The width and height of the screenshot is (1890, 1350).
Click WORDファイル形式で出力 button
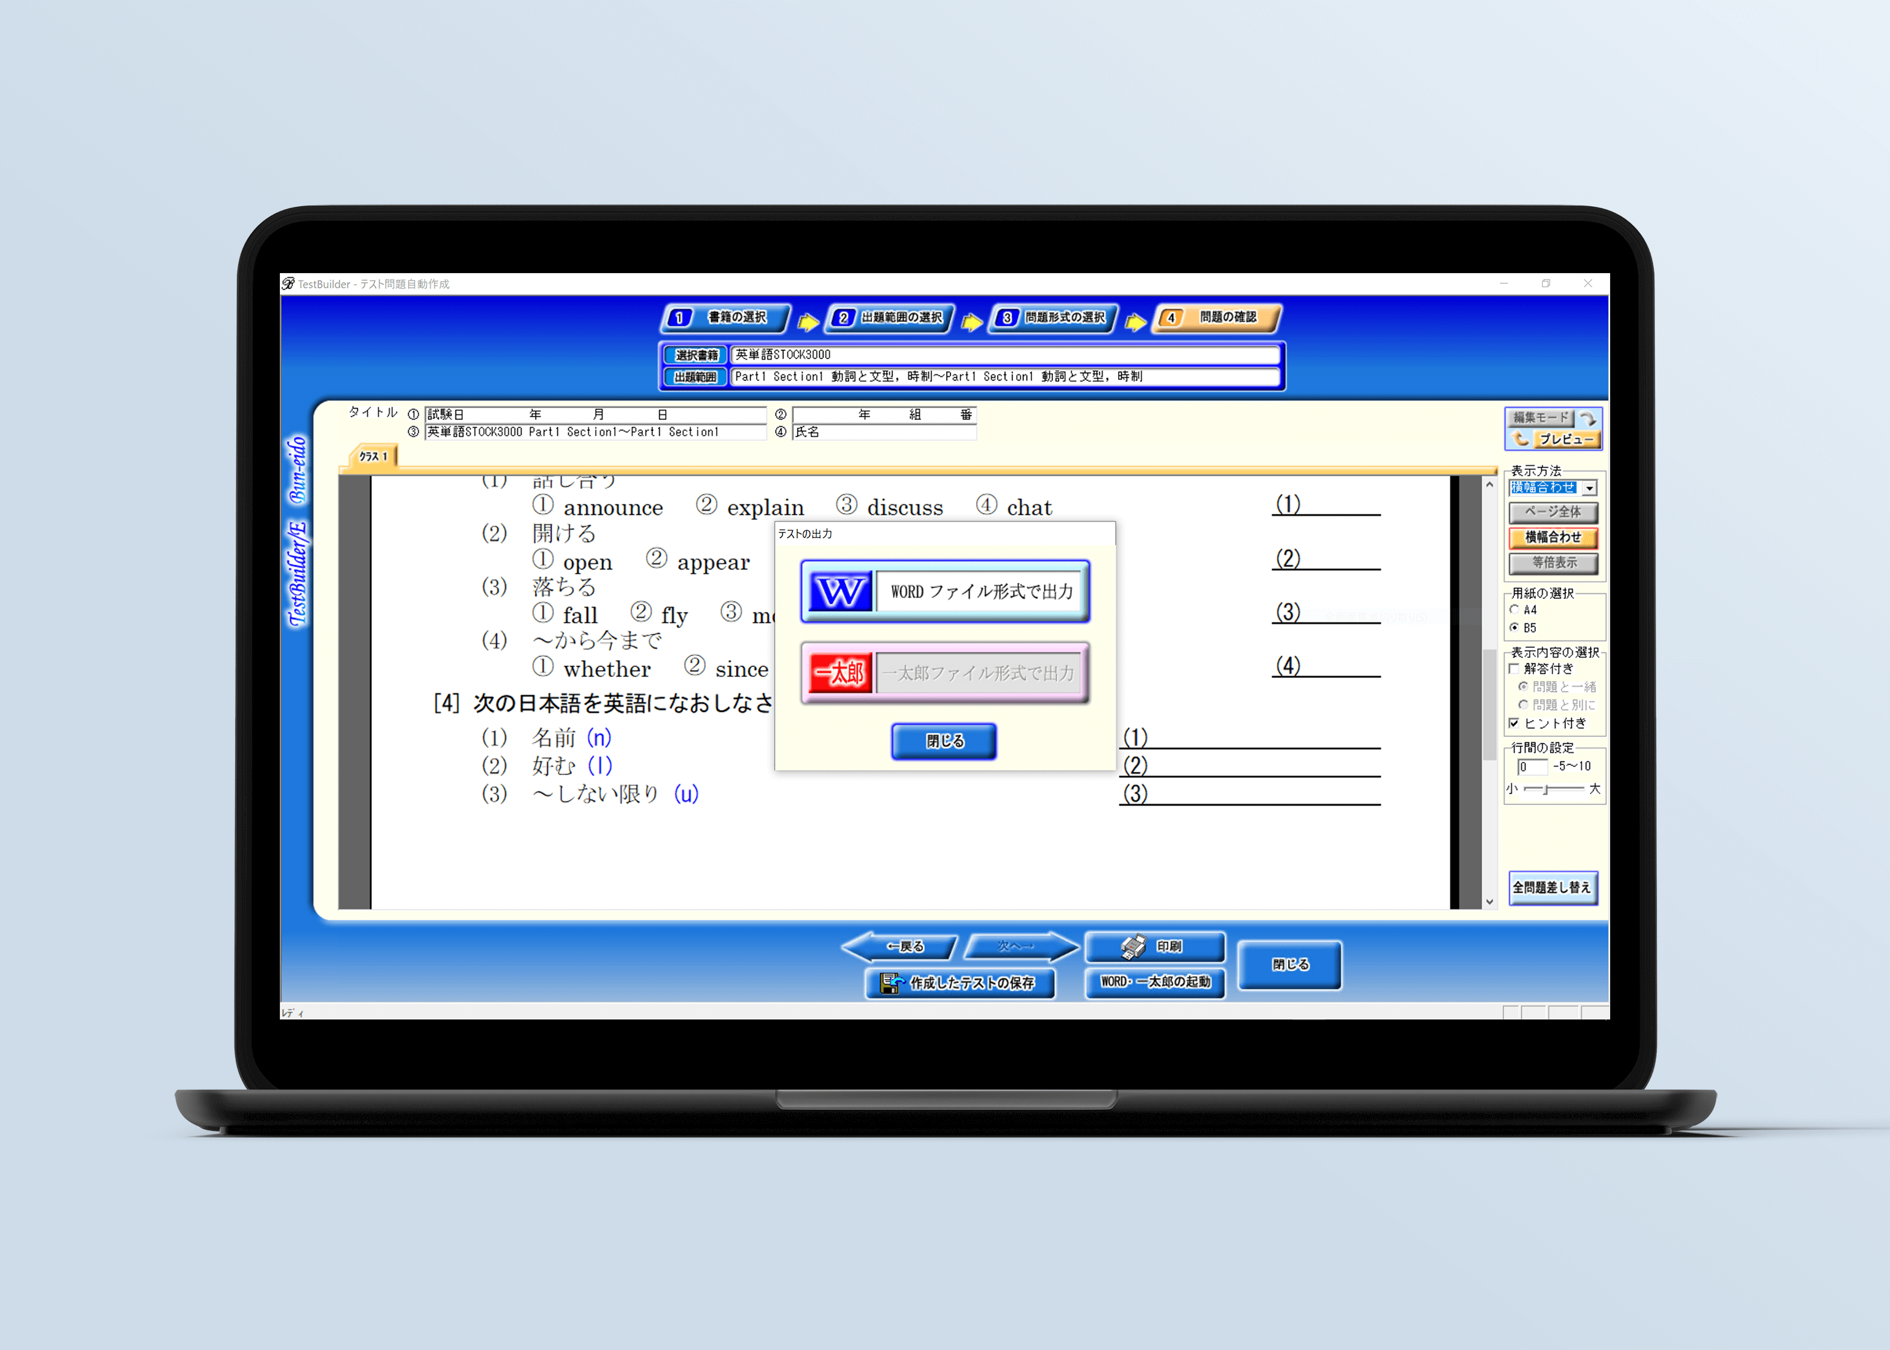point(945,592)
